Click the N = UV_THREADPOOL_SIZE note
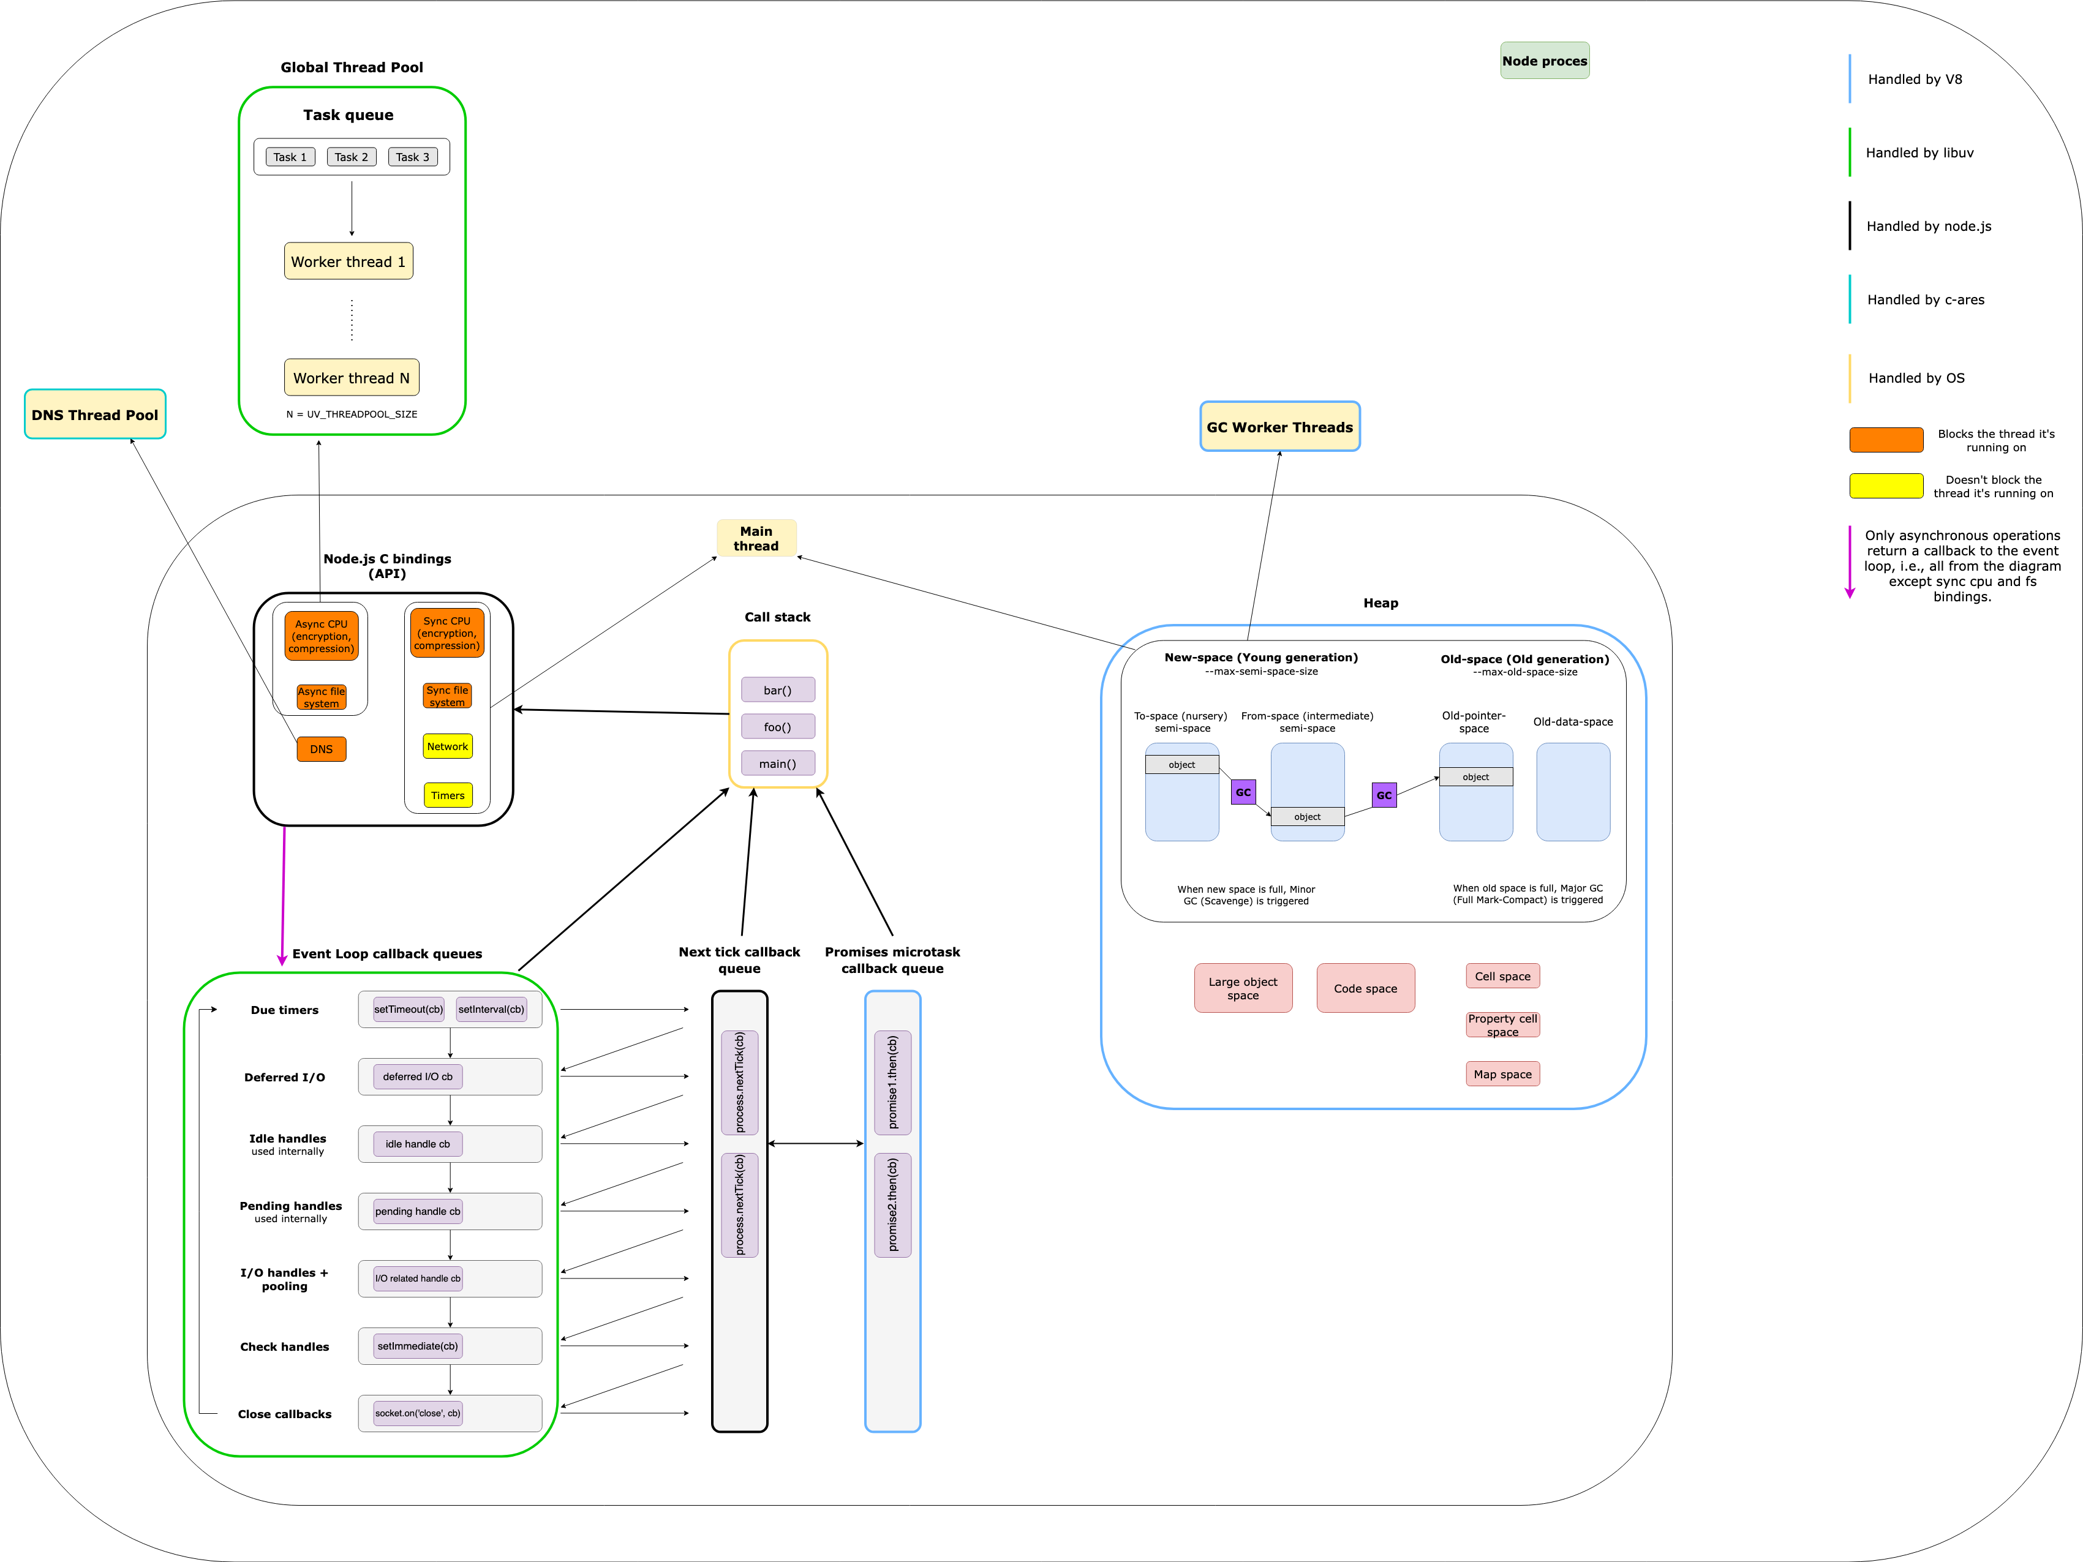This screenshot has height=1562, width=2083. tap(351, 415)
